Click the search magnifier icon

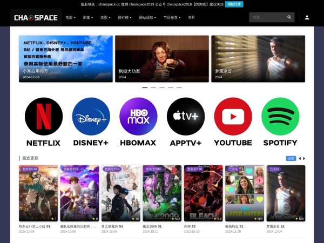click(289, 17)
